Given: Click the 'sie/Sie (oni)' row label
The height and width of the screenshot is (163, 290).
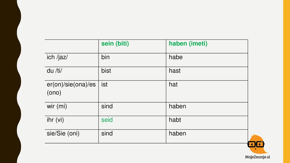Looking at the screenshot, I should click(x=72, y=136).
